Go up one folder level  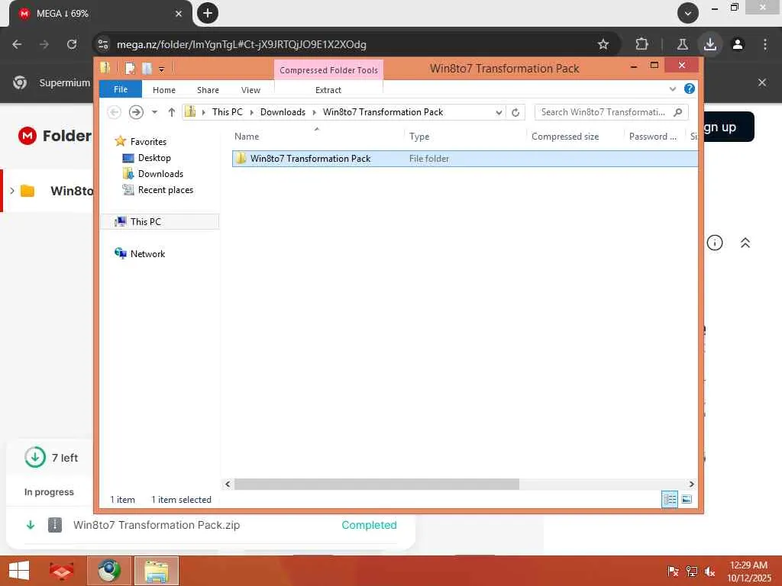pyautogui.click(x=172, y=112)
